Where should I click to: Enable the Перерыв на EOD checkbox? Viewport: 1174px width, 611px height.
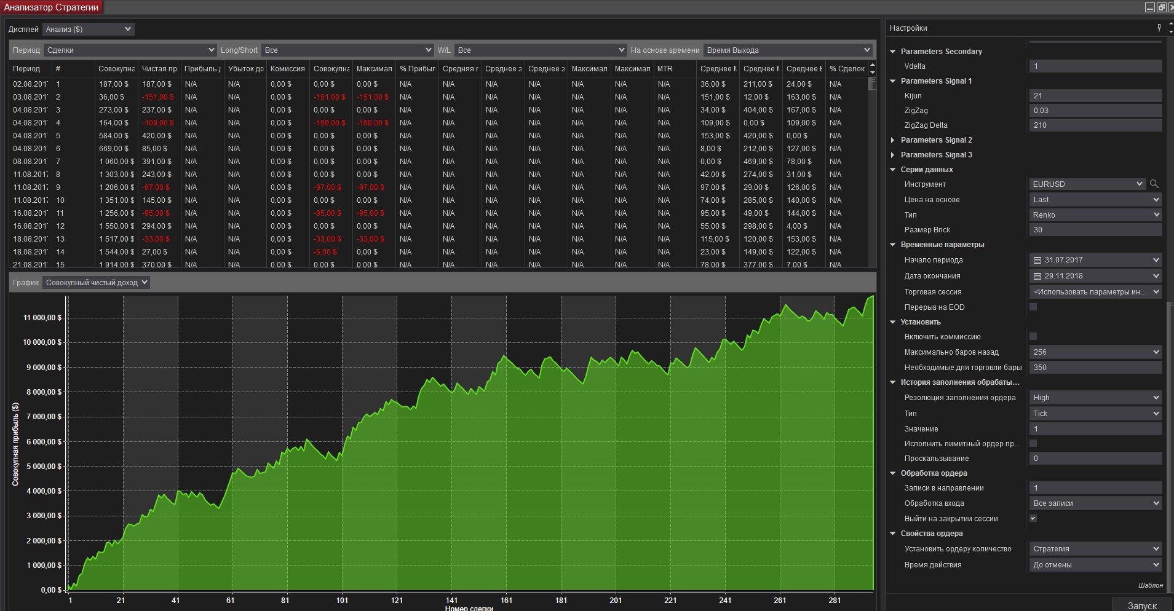1033,307
